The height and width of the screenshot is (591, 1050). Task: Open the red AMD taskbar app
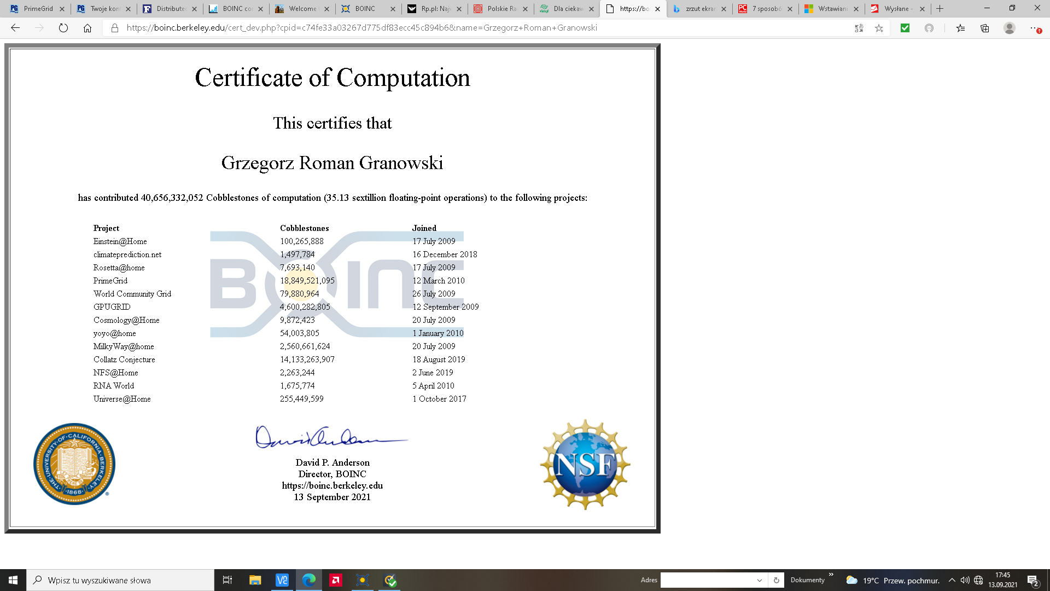336,580
